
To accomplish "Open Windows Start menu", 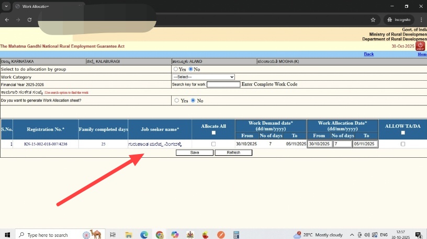I will click(7, 235).
